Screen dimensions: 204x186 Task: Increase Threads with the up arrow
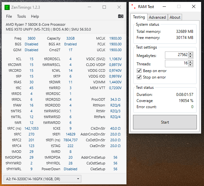190,62
